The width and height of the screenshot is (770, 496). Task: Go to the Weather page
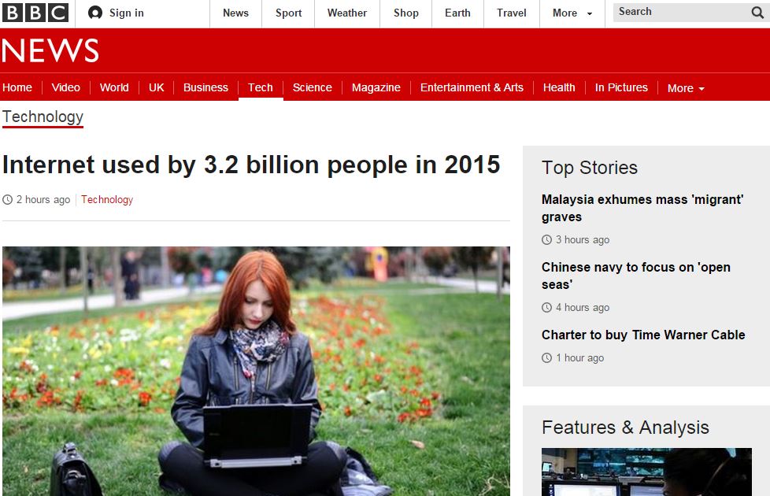click(x=346, y=13)
